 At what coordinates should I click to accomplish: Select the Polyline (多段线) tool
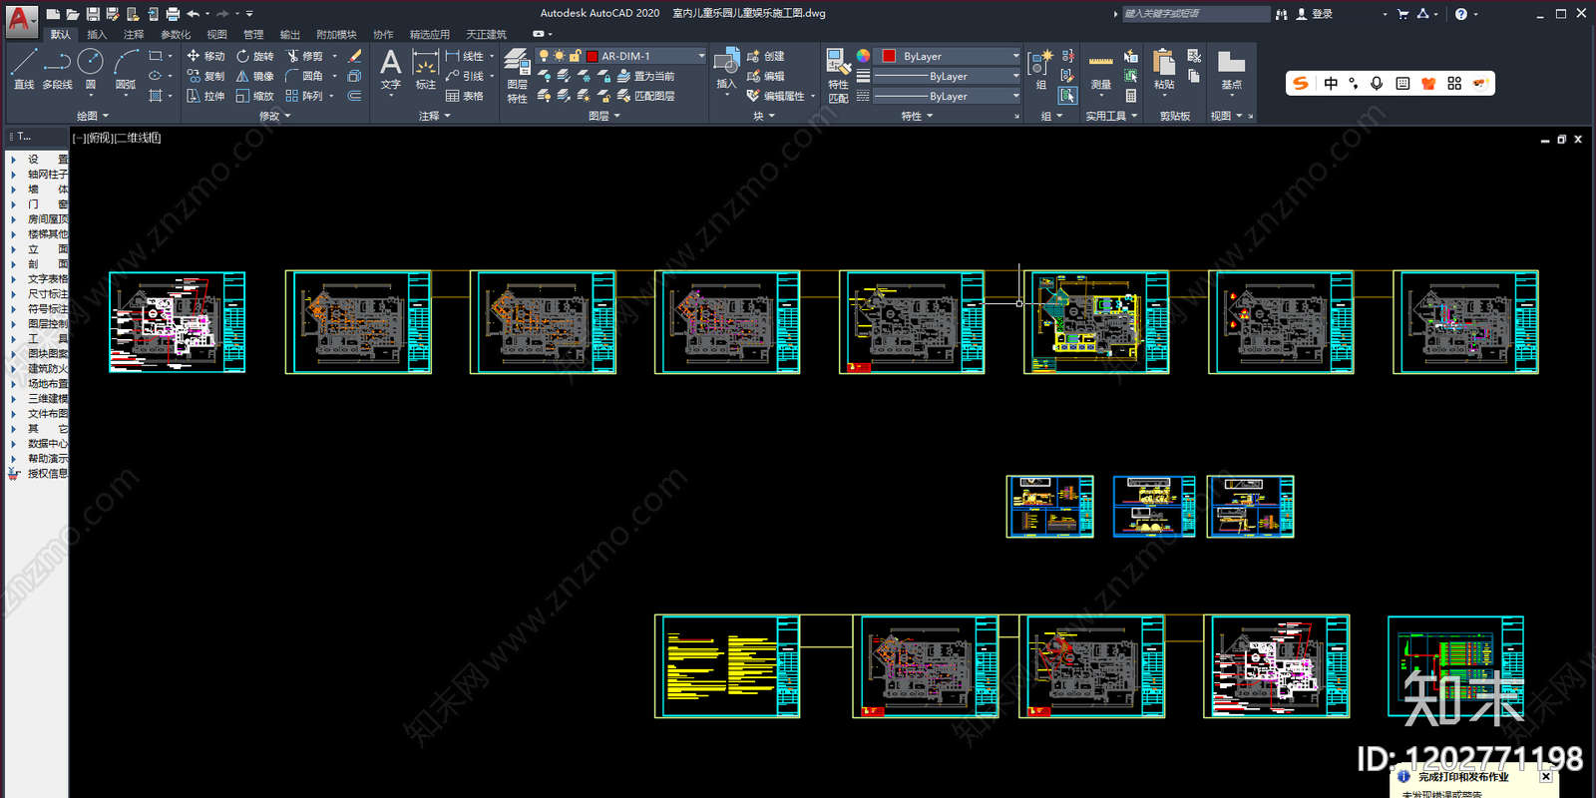pyautogui.click(x=57, y=70)
